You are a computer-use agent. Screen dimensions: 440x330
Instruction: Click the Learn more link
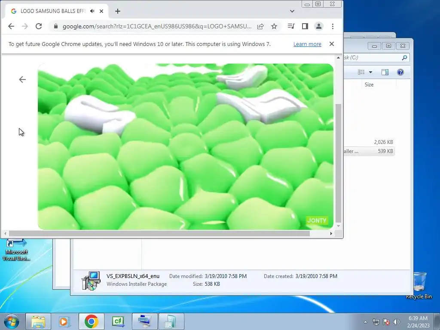point(307,44)
